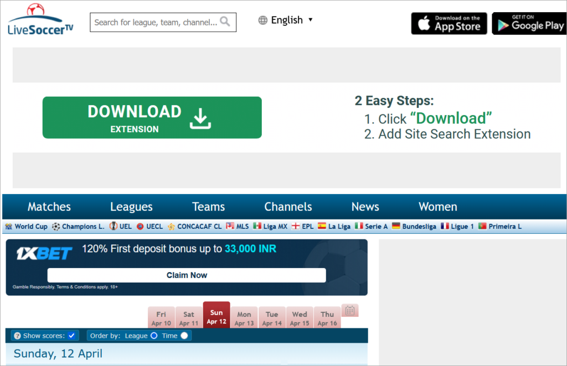Open the English language dropdown
This screenshot has width=567, height=366.
pyautogui.click(x=286, y=20)
